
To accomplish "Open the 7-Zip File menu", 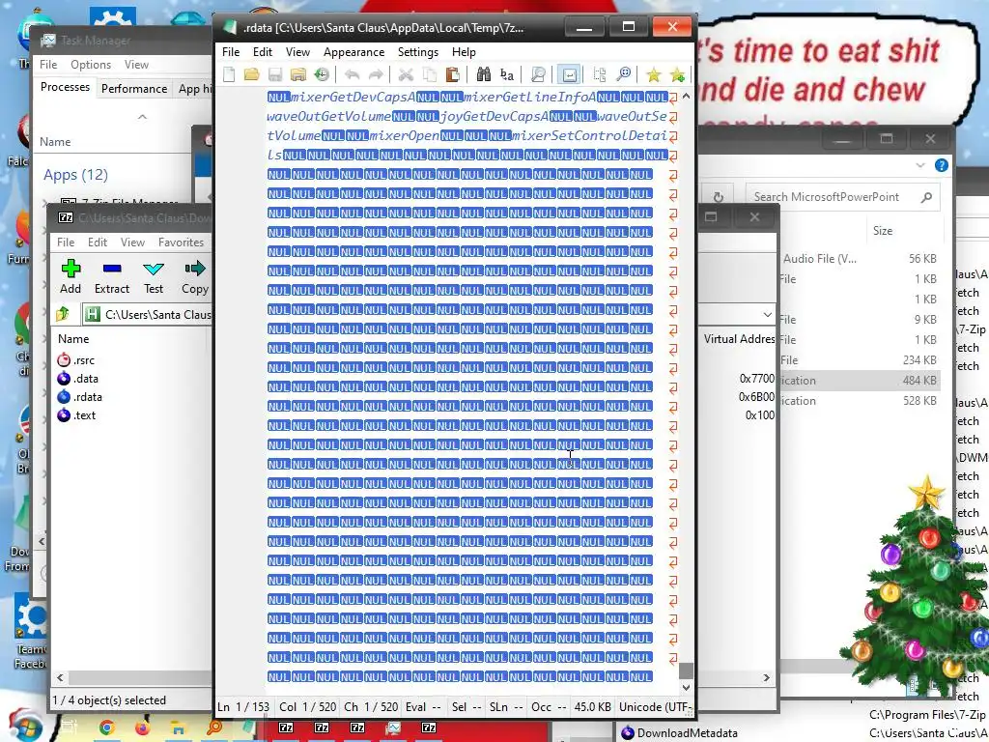I will [66, 243].
